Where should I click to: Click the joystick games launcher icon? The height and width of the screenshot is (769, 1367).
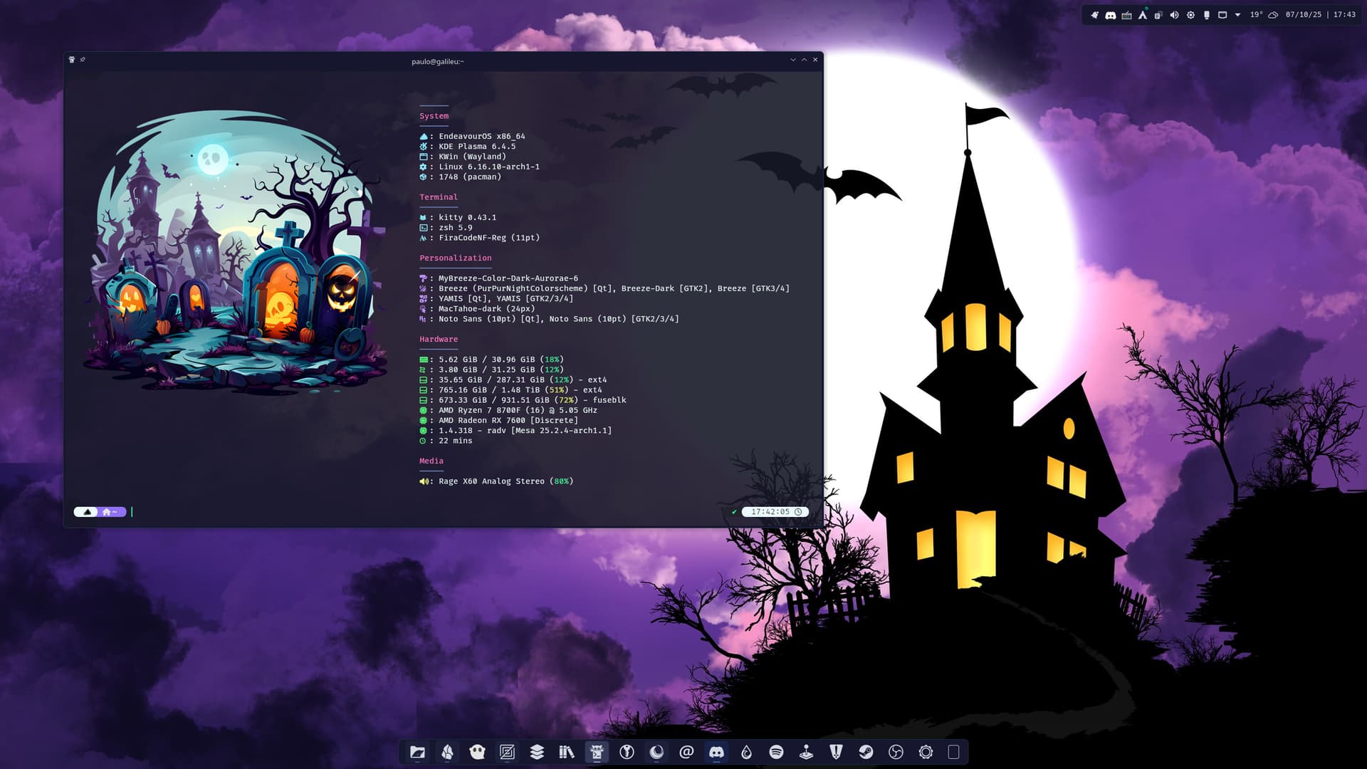[806, 752]
